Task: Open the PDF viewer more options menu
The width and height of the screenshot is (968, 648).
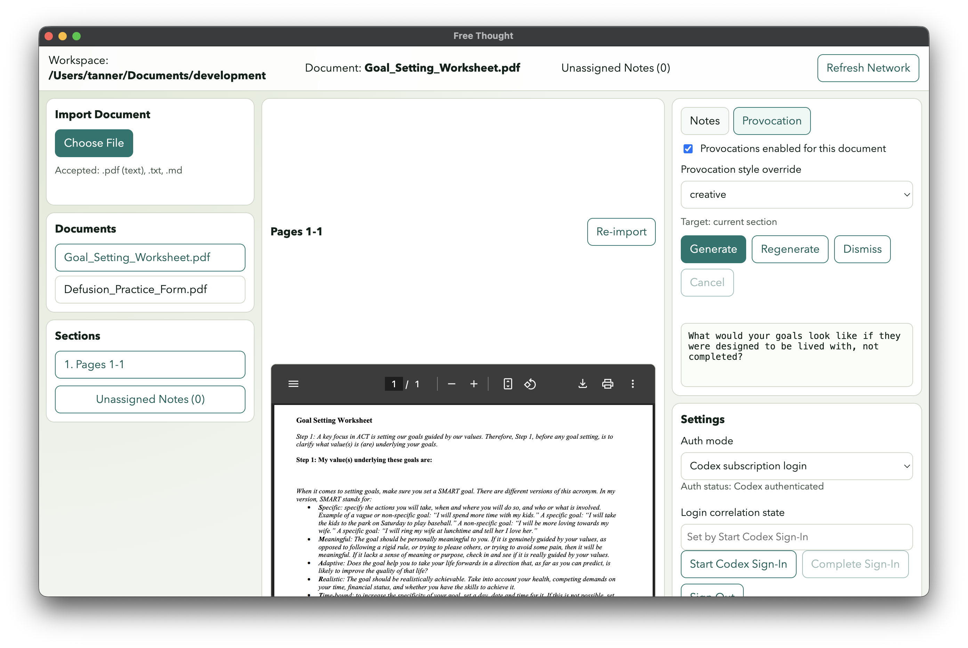Action: click(632, 383)
